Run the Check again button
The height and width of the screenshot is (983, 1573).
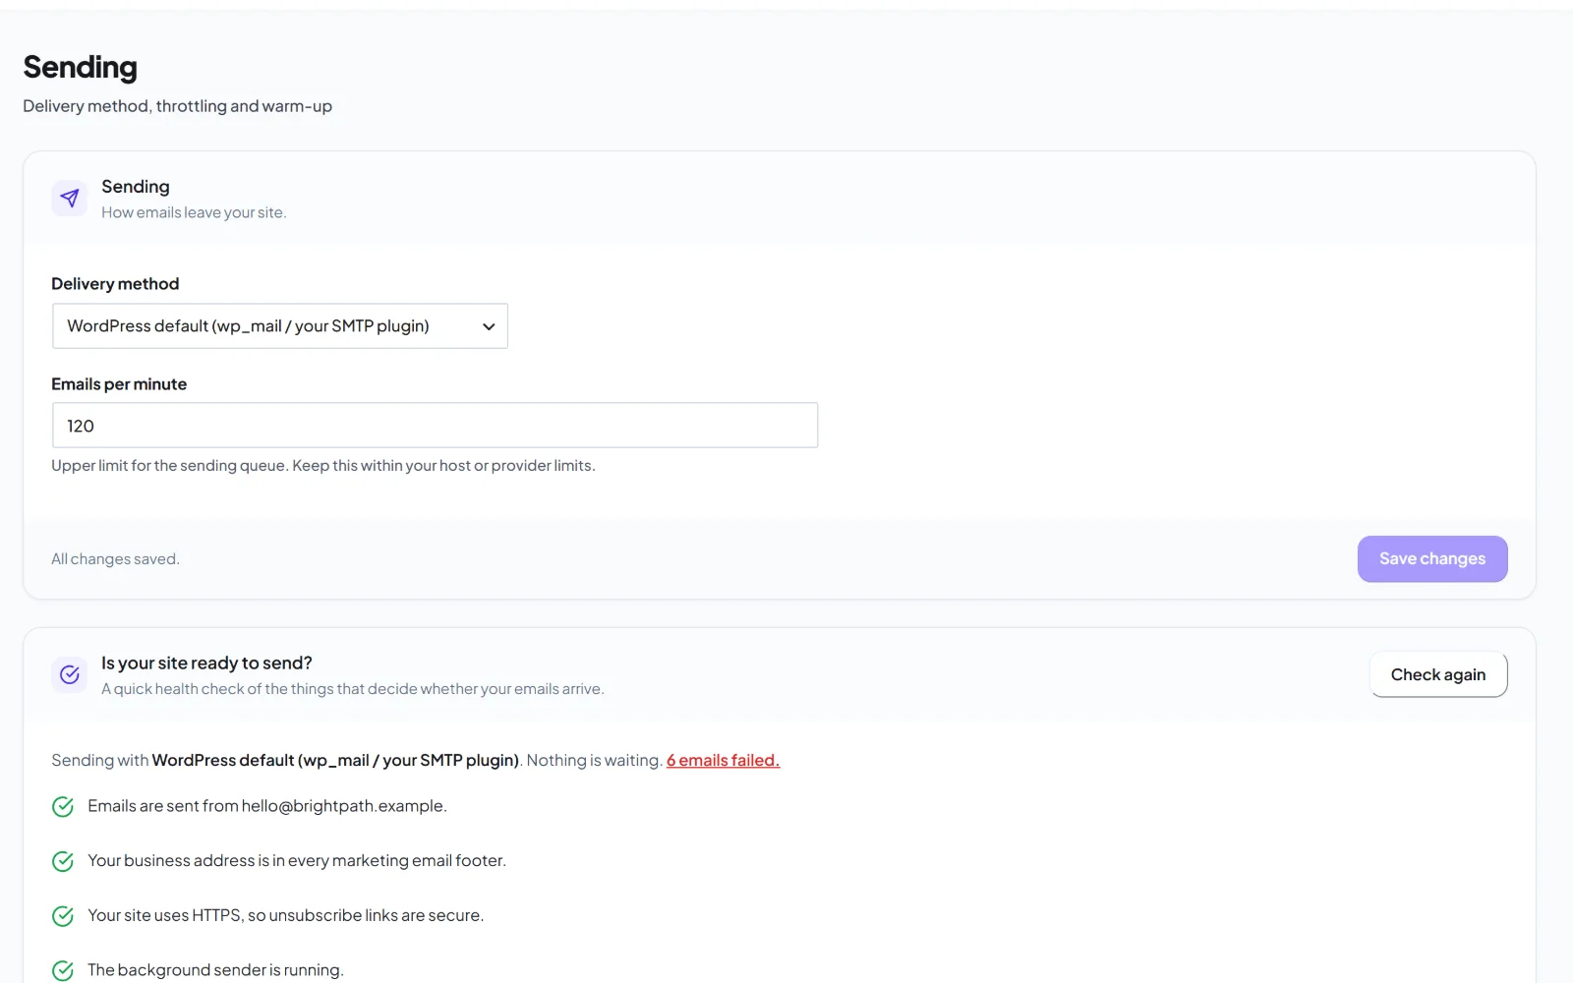[x=1438, y=674]
